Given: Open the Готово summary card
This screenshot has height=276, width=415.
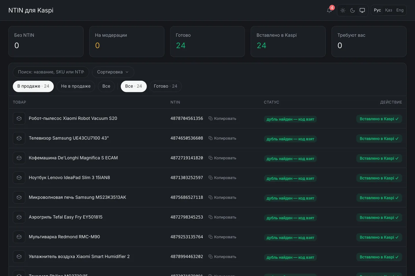Looking at the screenshot, I should 207,42.
